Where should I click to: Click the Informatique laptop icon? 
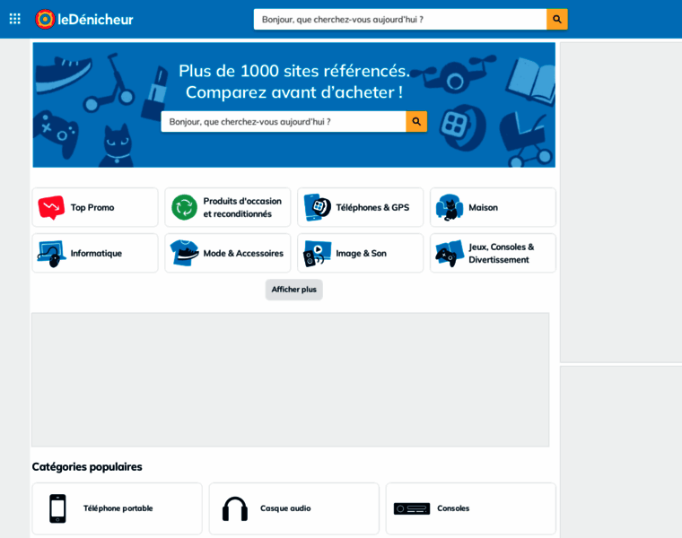51,254
